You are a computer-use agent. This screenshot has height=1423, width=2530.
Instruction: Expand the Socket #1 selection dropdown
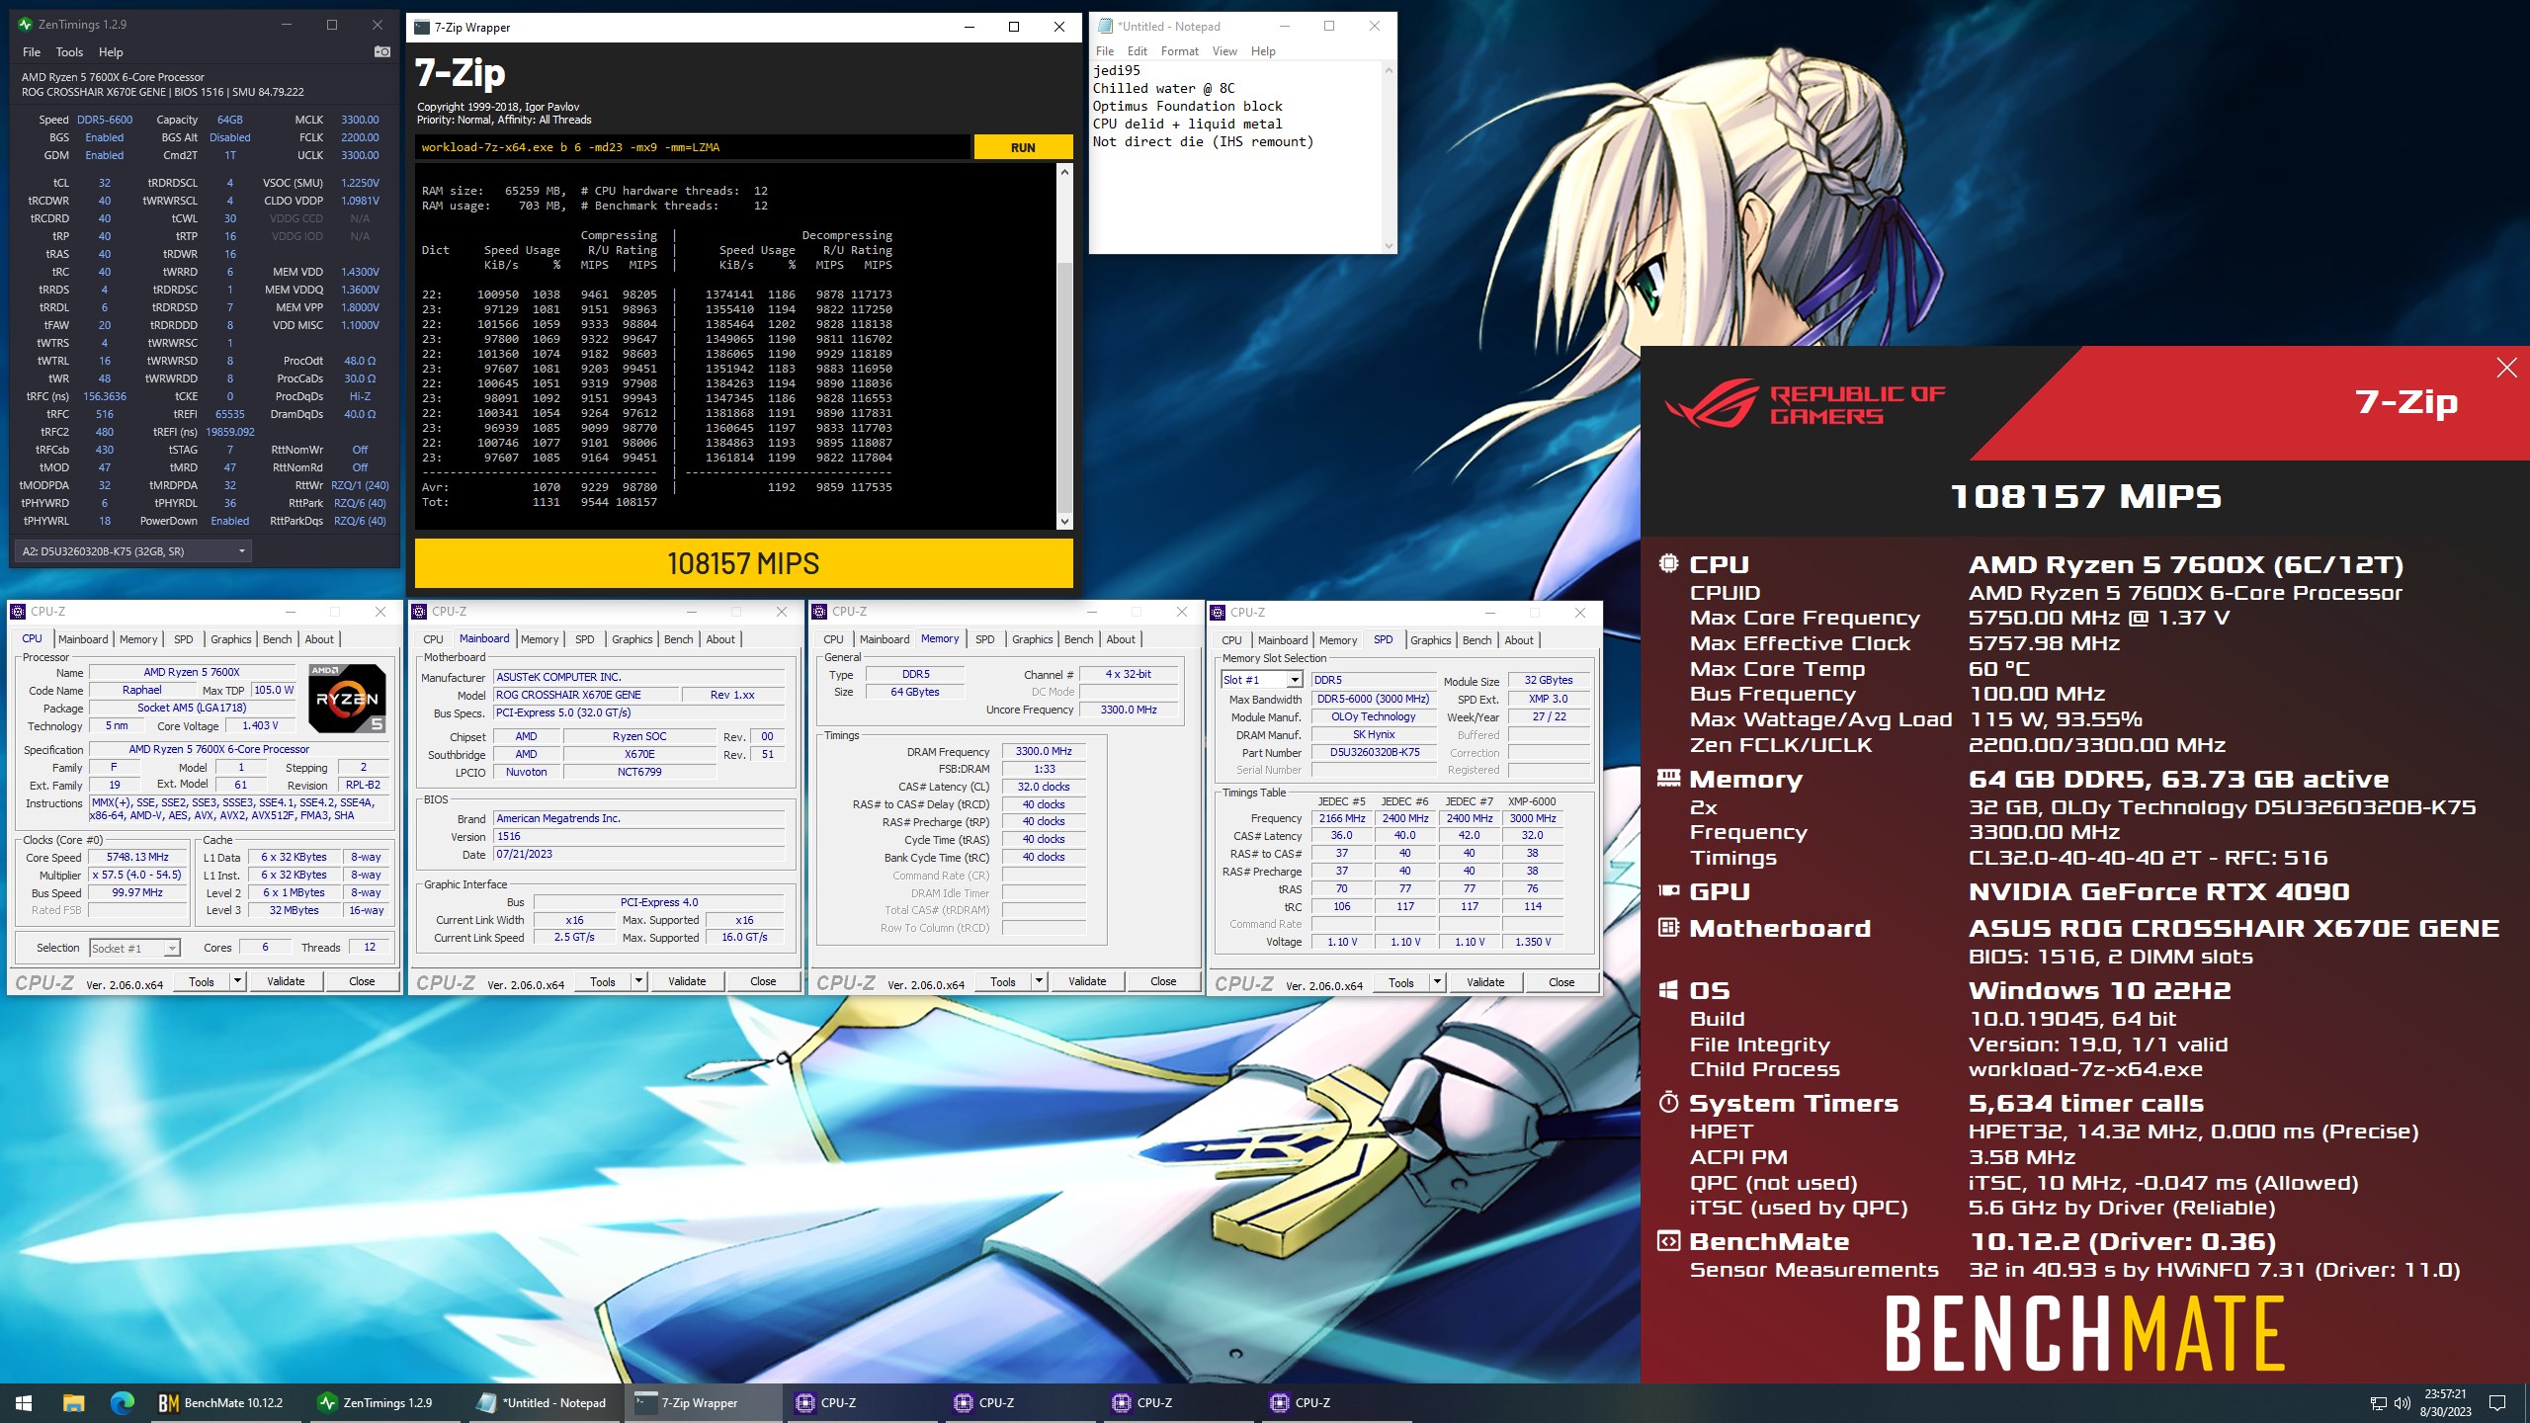tap(172, 948)
